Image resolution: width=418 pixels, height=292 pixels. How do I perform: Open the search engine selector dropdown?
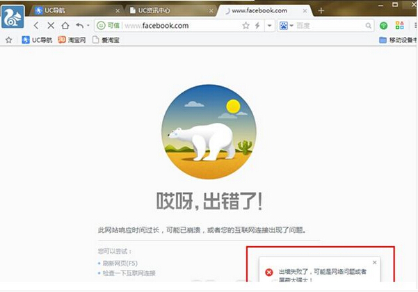coord(287,26)
